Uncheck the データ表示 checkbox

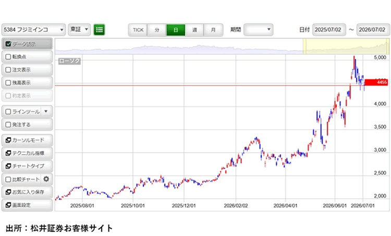(x=8, y=44)
